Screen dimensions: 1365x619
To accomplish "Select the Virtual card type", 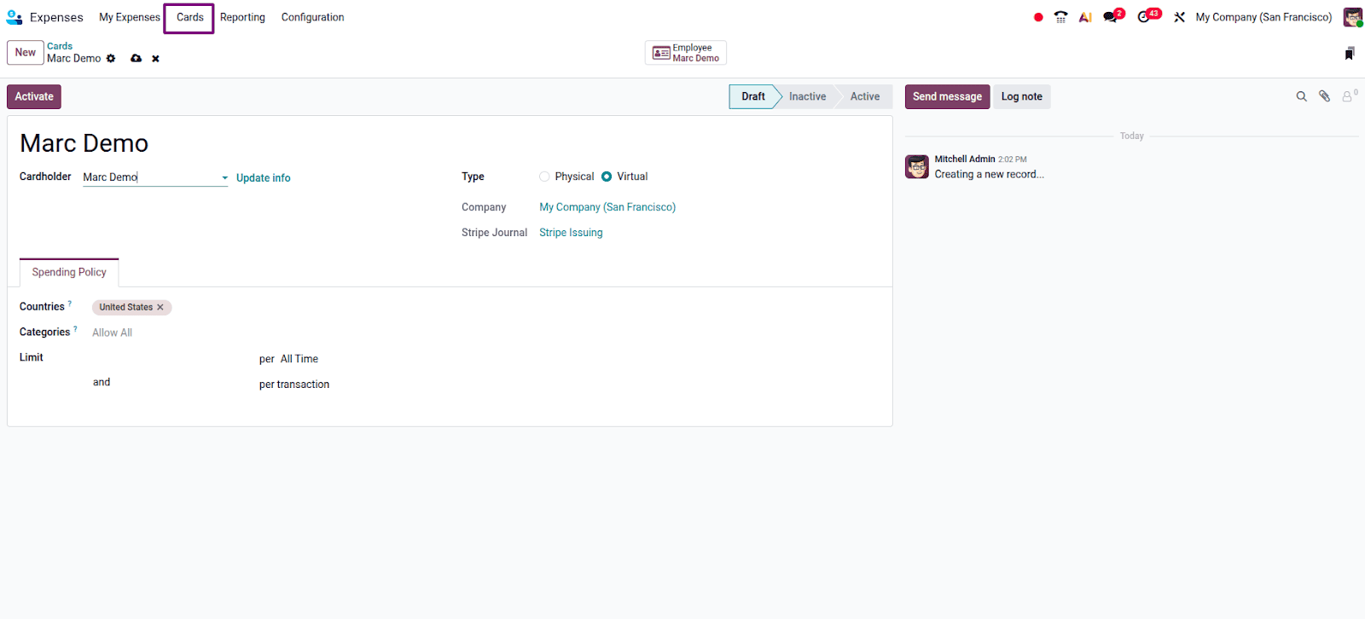I will pos(607,176).
